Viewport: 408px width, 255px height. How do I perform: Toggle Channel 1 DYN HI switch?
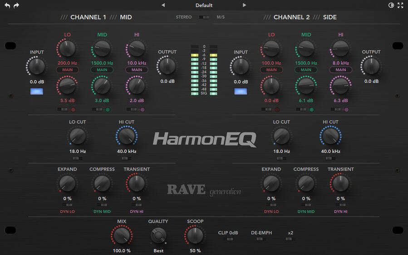coord(137,205)
